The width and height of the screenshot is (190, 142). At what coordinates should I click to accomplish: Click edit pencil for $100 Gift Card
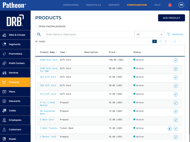tap(176, 60)
